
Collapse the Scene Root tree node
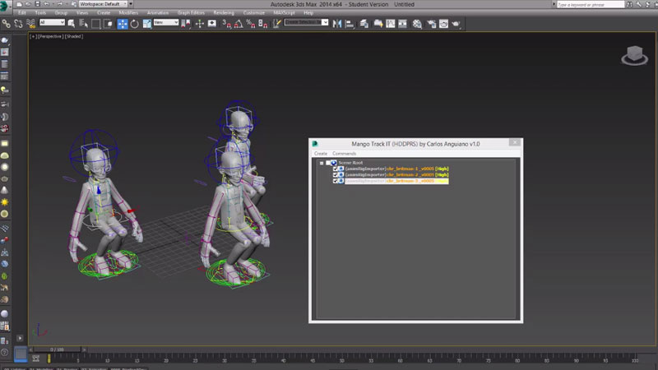point(322,163)
